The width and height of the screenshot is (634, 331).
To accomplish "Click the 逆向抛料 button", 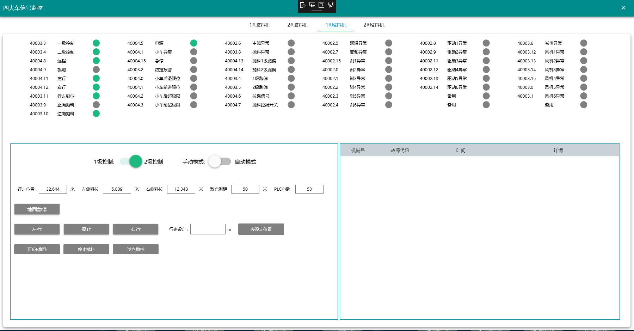I will pos(136,249).
